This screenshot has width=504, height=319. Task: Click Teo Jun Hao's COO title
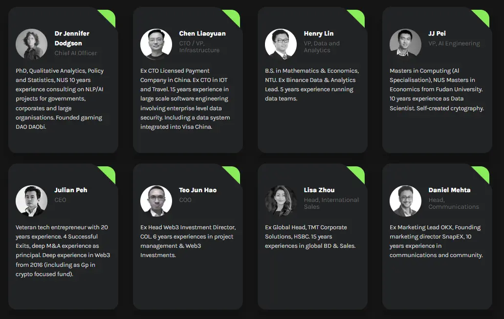(x=185, y=200)
